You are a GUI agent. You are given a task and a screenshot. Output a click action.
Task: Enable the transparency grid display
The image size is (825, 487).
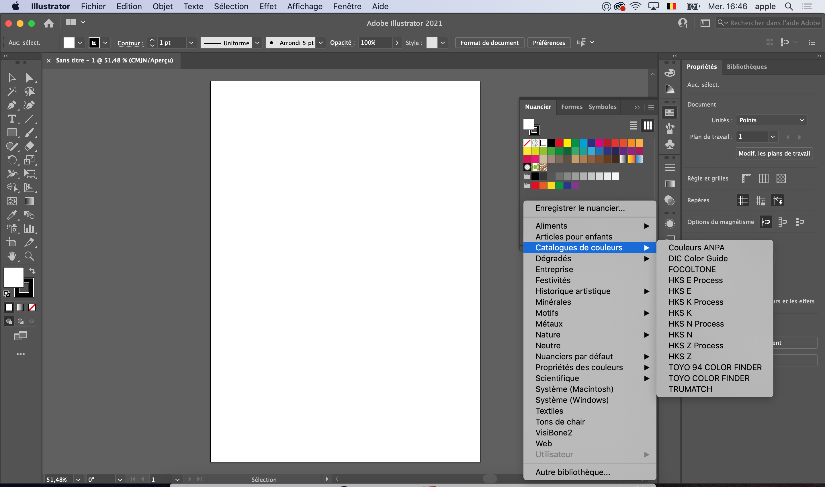point(781,178)
